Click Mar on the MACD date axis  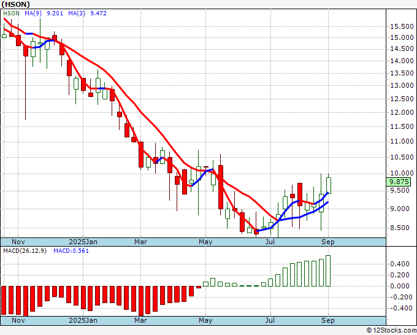[x=140, y=320]
